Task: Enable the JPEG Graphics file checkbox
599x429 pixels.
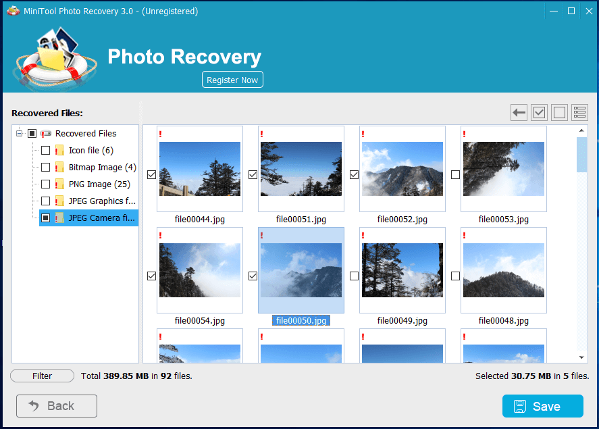Action: 45,201
